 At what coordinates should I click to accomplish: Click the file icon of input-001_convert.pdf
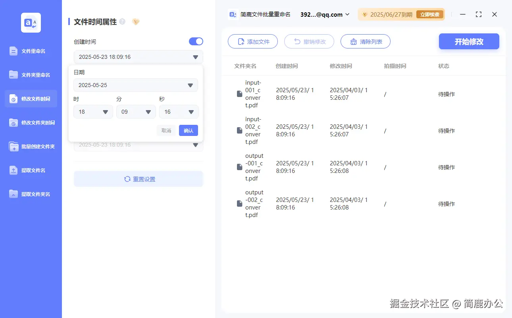pos(239,94)
